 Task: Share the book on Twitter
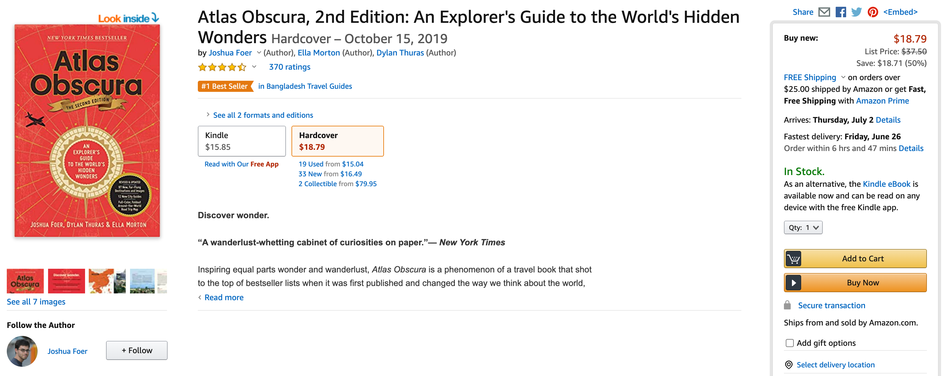pyautogui.click(x=856, y=12)
